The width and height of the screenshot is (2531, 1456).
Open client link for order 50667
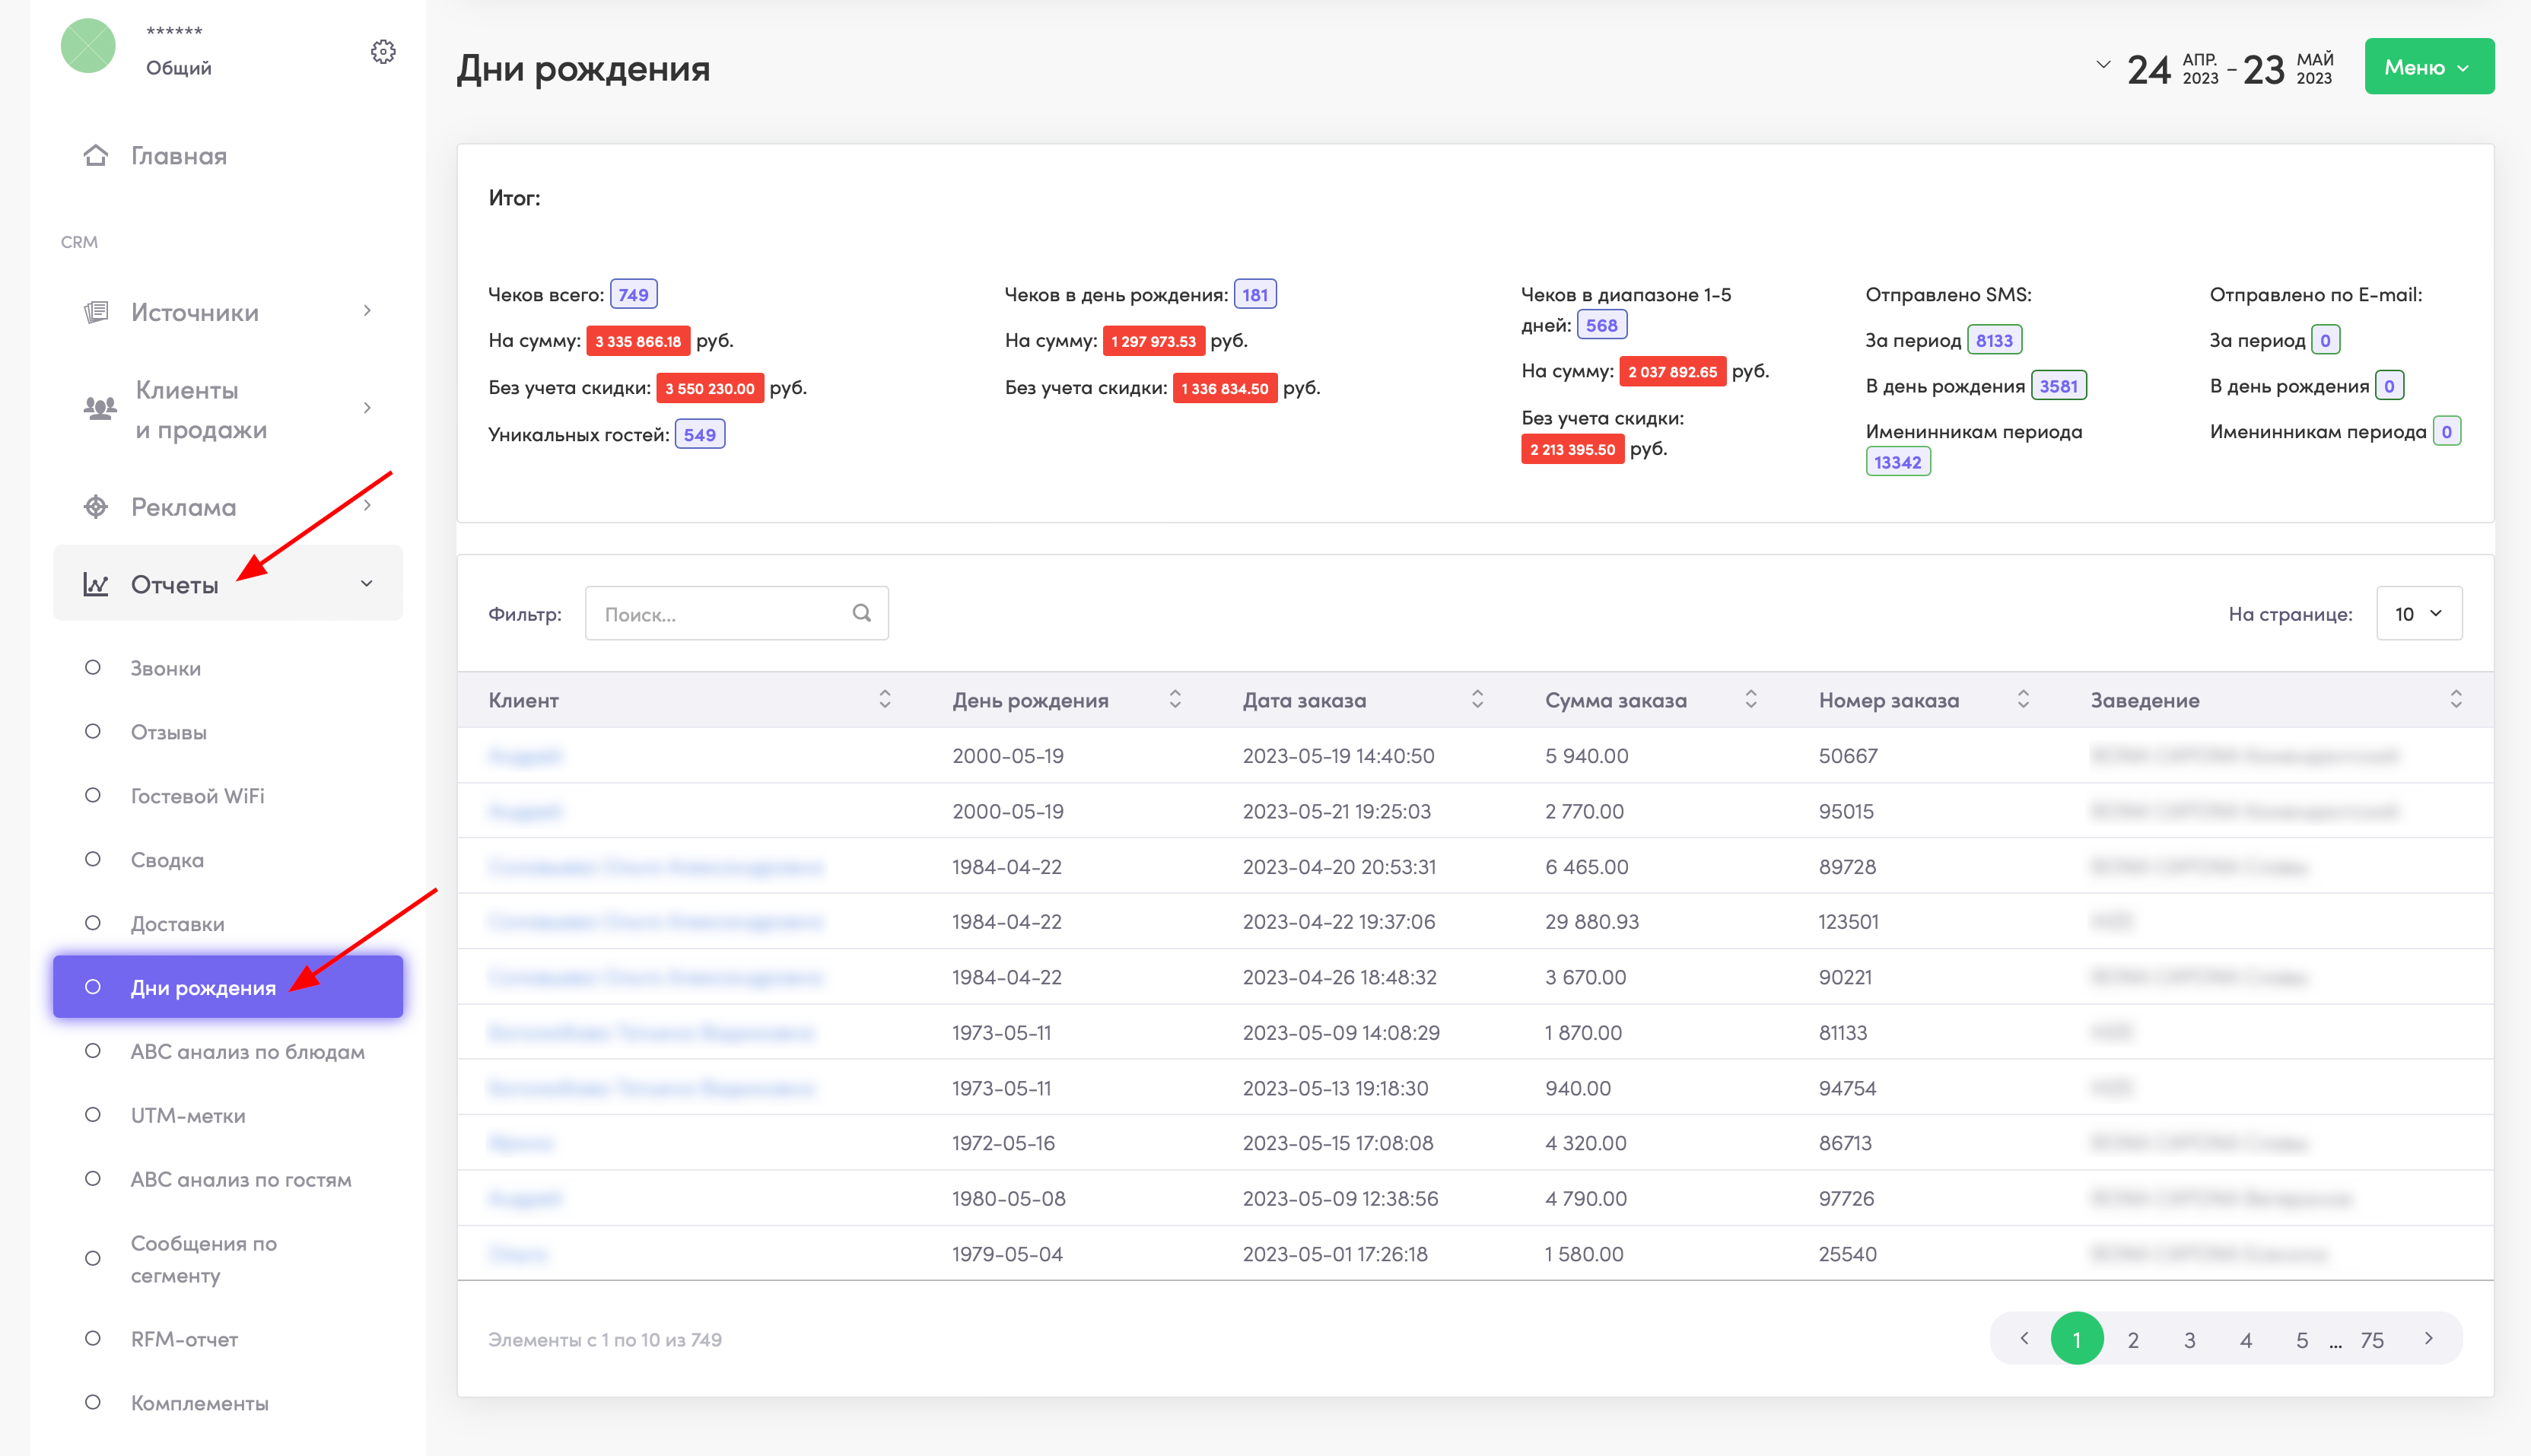coord(525,756)
